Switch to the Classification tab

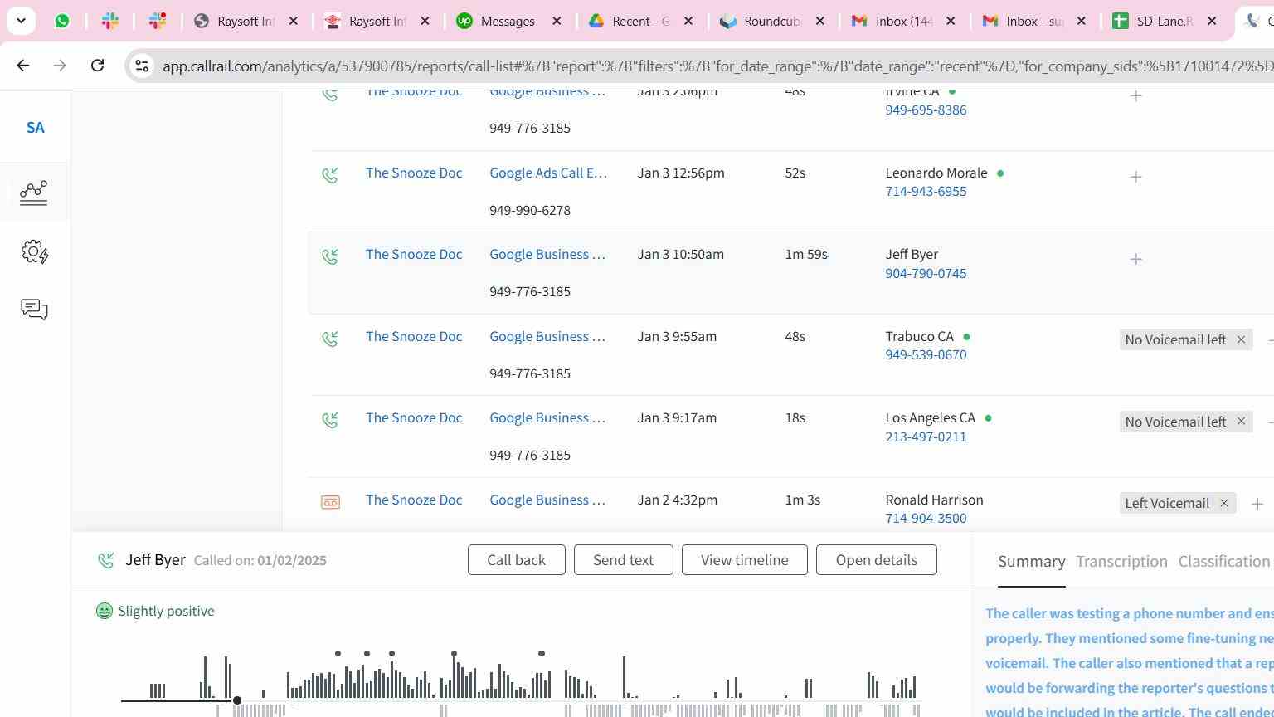1224,562
